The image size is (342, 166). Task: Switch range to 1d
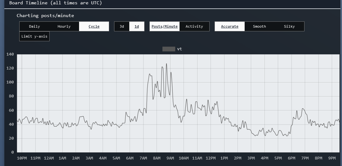point(137,26)
